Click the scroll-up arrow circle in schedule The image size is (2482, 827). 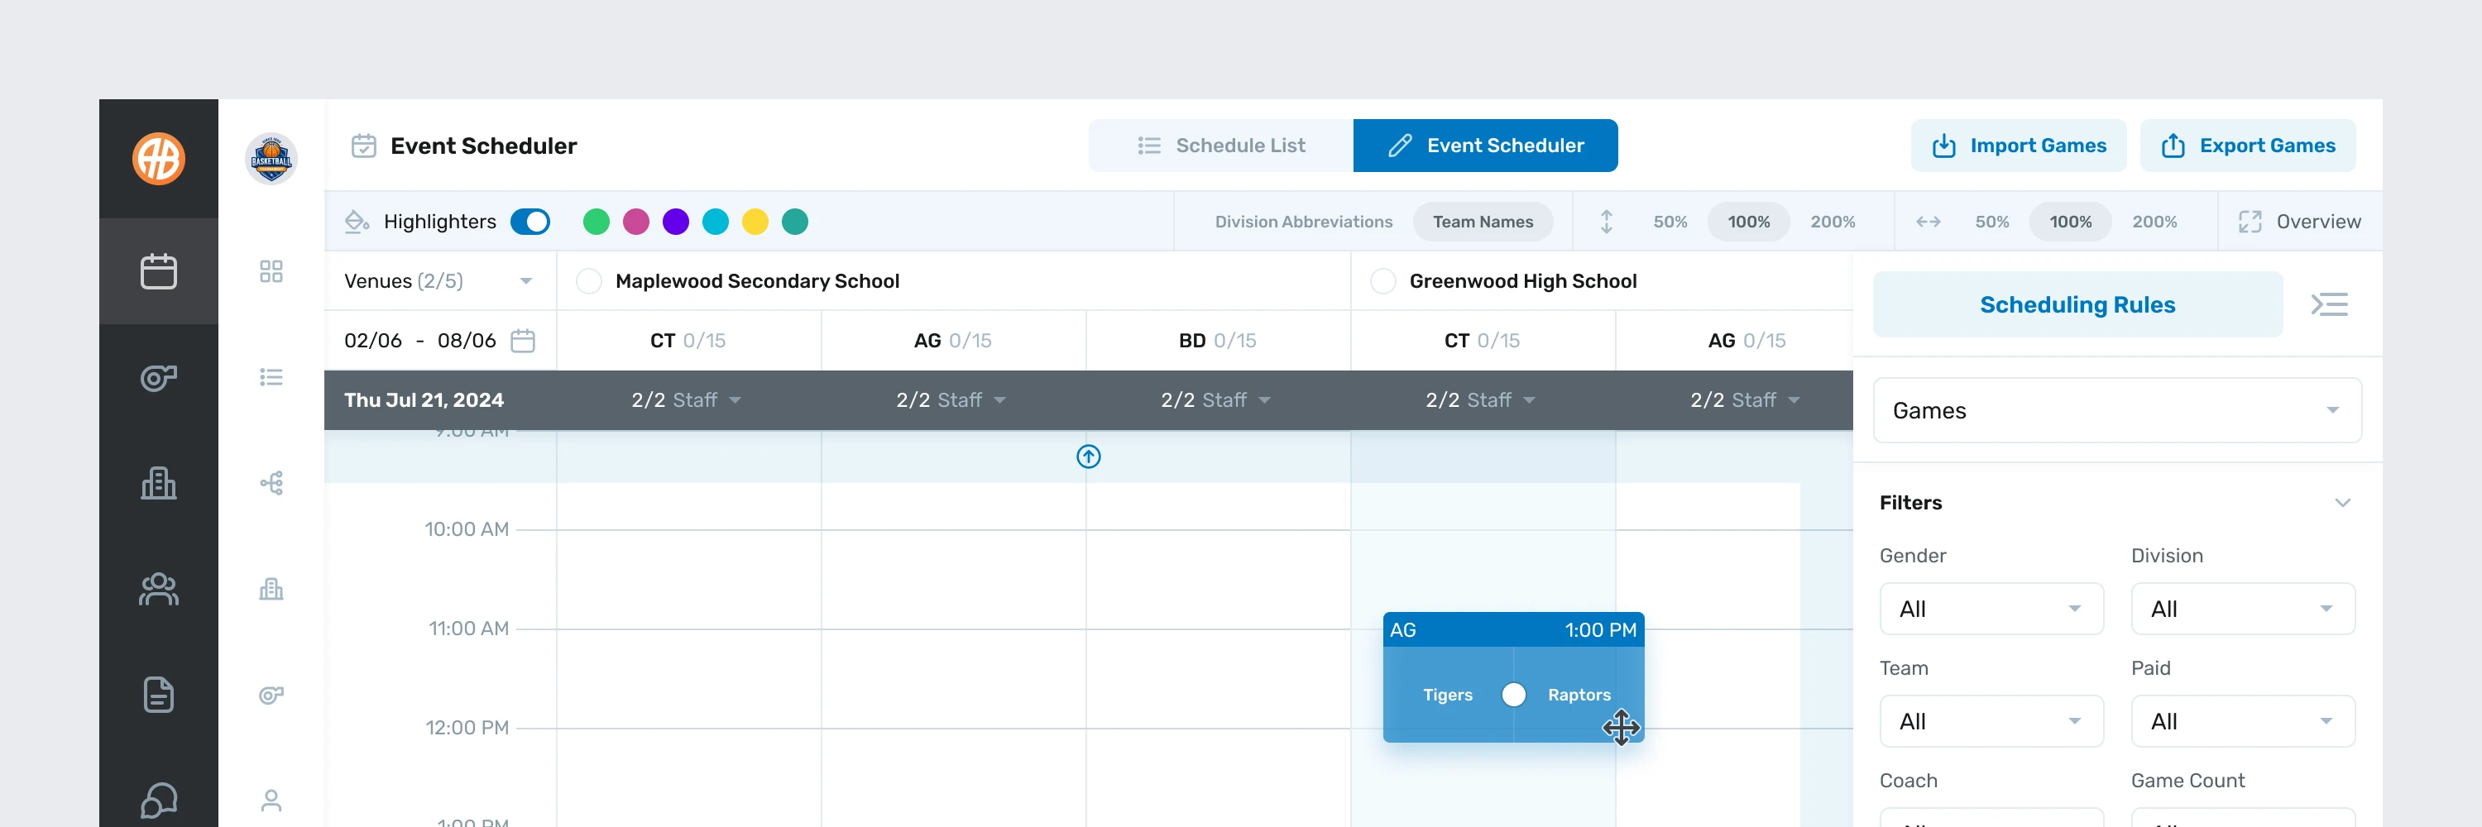pyautogui.click(x=1088, y=457)
